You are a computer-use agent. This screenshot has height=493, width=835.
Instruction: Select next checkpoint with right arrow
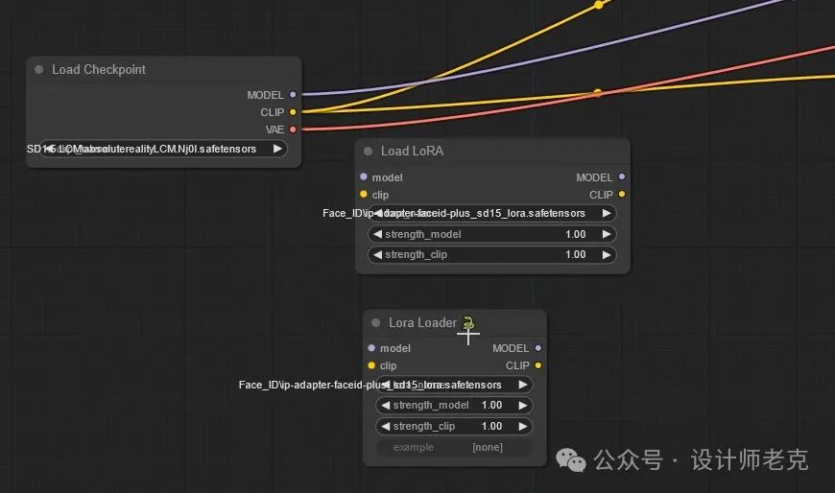tap(277, 149)
